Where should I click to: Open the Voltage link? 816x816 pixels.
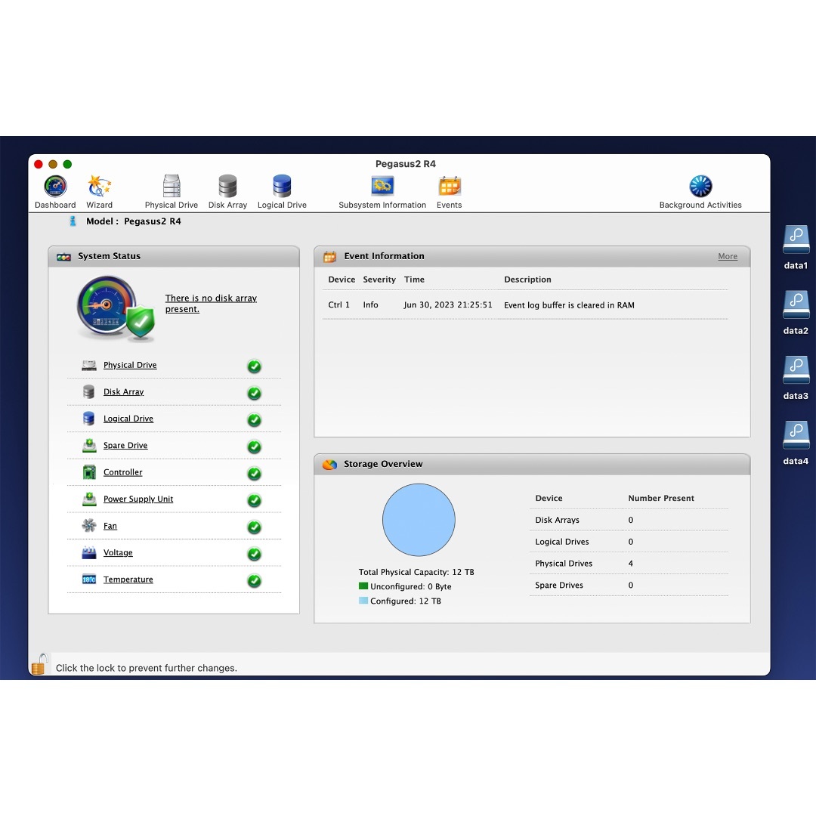pos(118,552)
